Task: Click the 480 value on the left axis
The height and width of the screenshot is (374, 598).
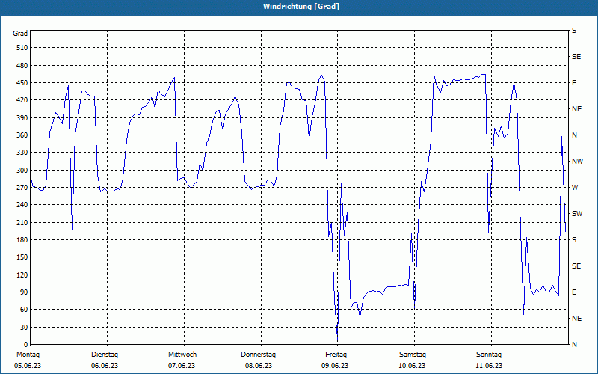Action: [x=22, y=66]
